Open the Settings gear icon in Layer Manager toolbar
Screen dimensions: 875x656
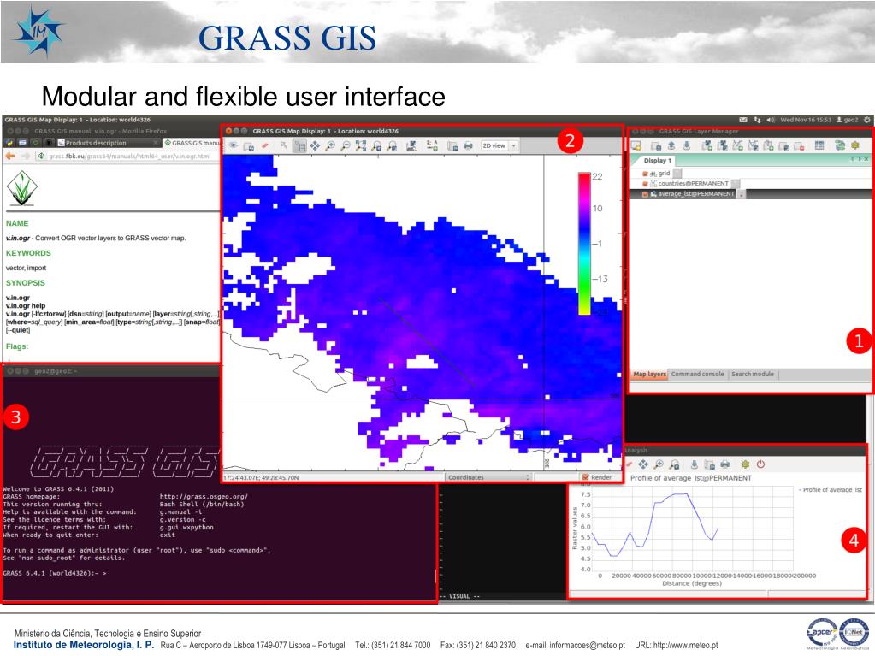pyautogui.click(x=855, y=145)
